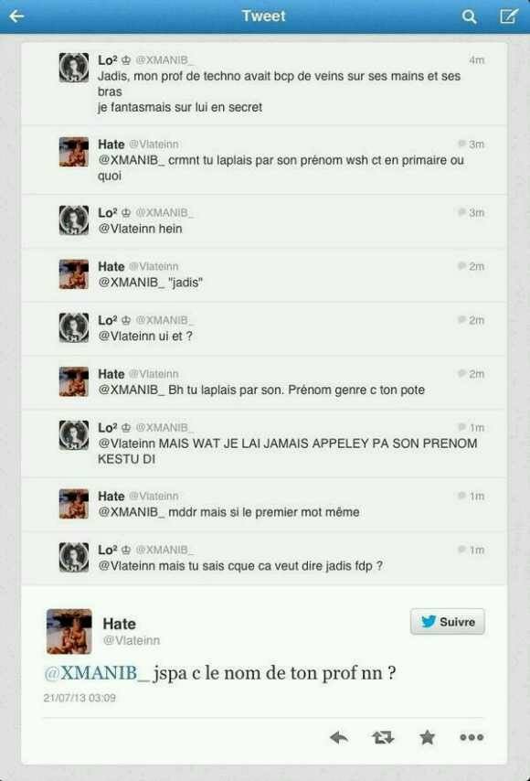Click the Twitter bird on Suivre button
The width and height of the screenshot is (530, 781).
tap(428, 622)
